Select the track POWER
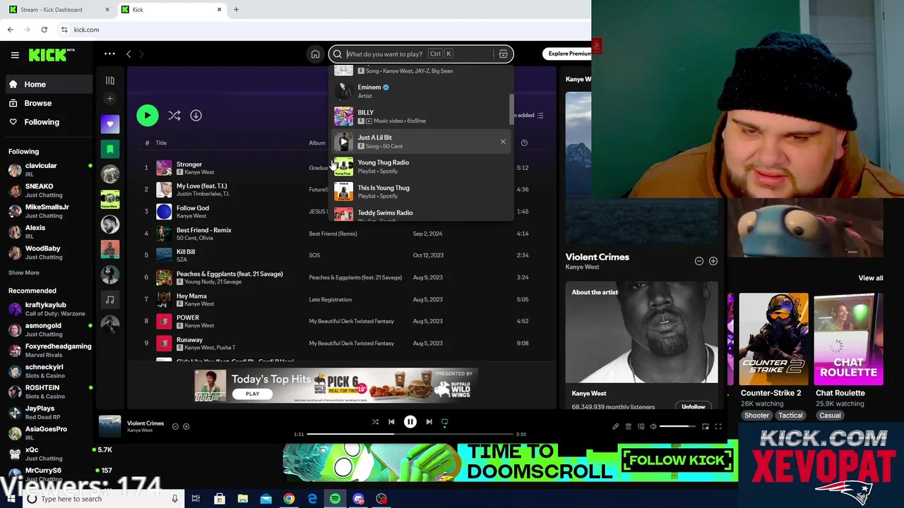Viewport: 904px width, 508px height. pos(342,321)
